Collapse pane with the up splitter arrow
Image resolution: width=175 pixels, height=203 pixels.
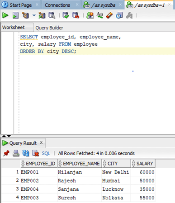click(x=4, y=136)
